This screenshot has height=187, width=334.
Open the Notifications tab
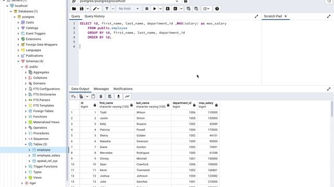coord(123,89)
